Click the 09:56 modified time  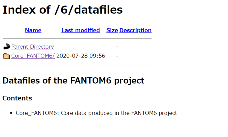pos(97,56)
